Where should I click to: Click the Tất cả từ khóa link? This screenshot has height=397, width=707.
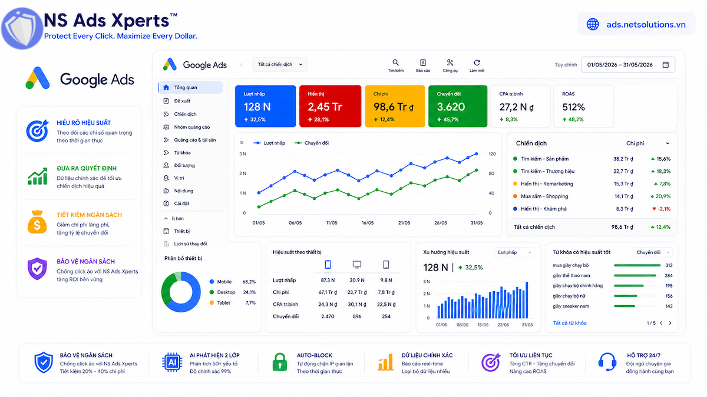point(570,323)
